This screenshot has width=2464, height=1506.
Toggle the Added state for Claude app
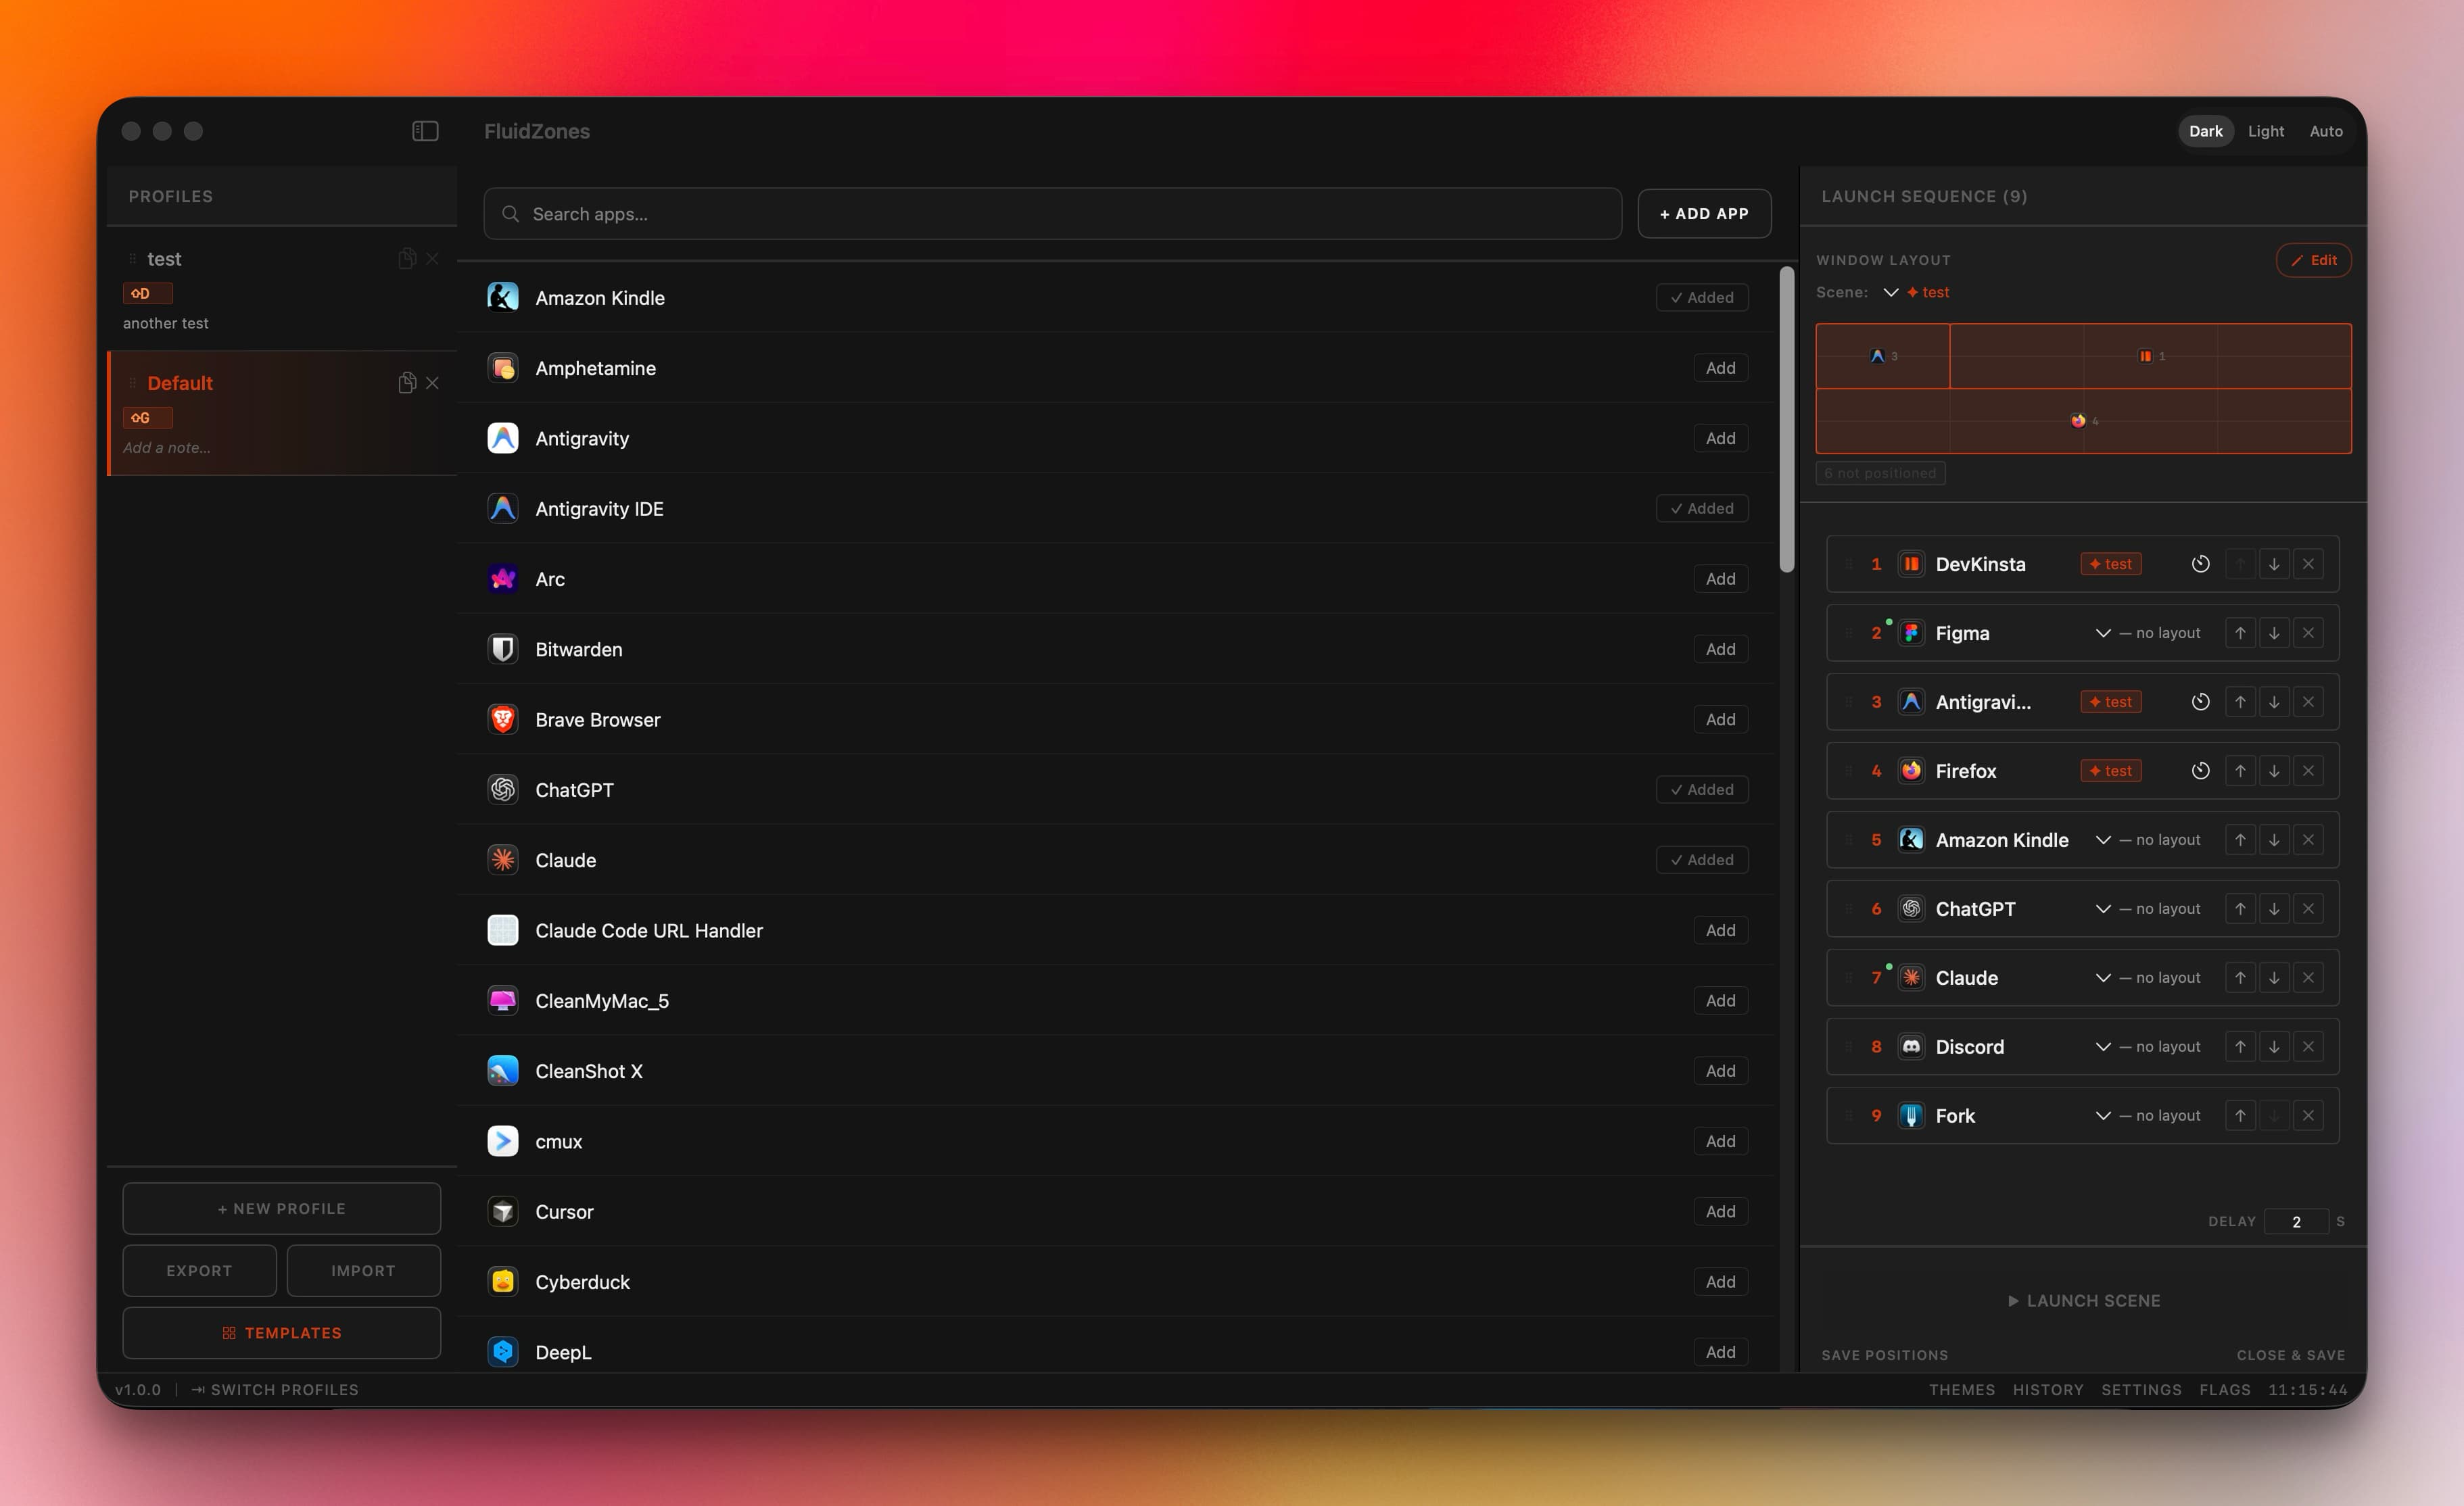[1702, 859]
